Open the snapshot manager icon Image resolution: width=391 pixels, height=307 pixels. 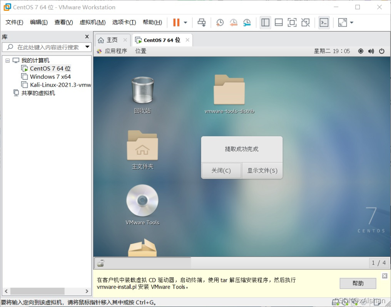point(247,22)
